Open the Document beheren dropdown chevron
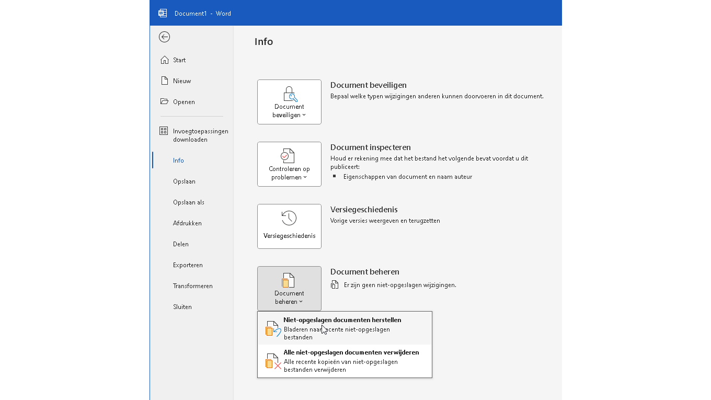Screen dimensions: 711x400 [302, 302]
